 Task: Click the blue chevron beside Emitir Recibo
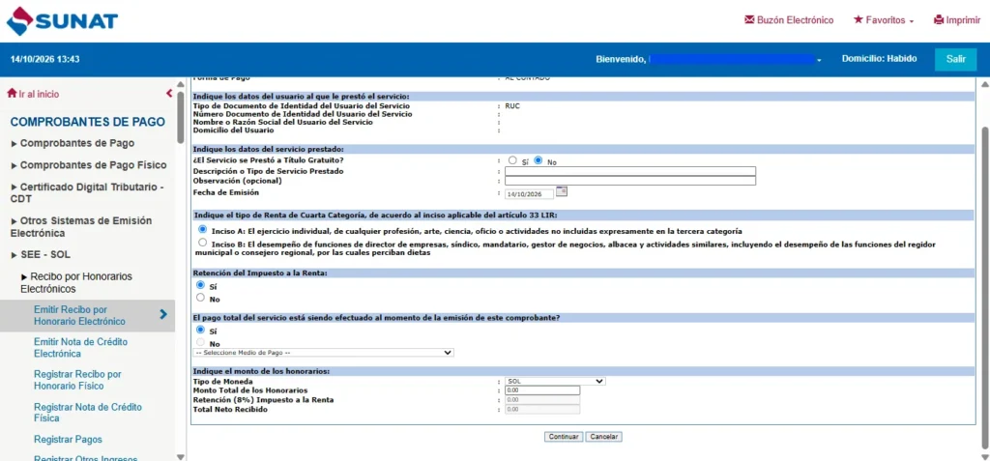pos(163,314)
